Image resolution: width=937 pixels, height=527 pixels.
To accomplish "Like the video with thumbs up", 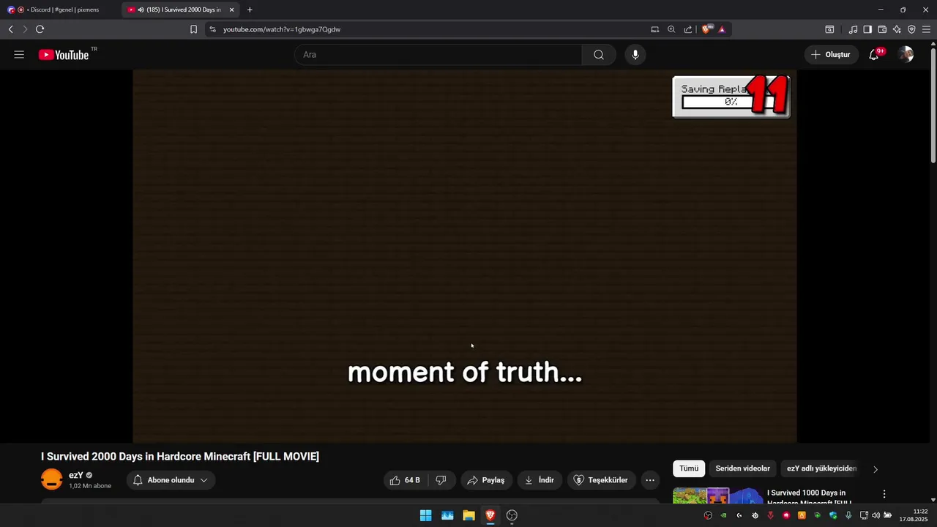I will coord(405,480).
